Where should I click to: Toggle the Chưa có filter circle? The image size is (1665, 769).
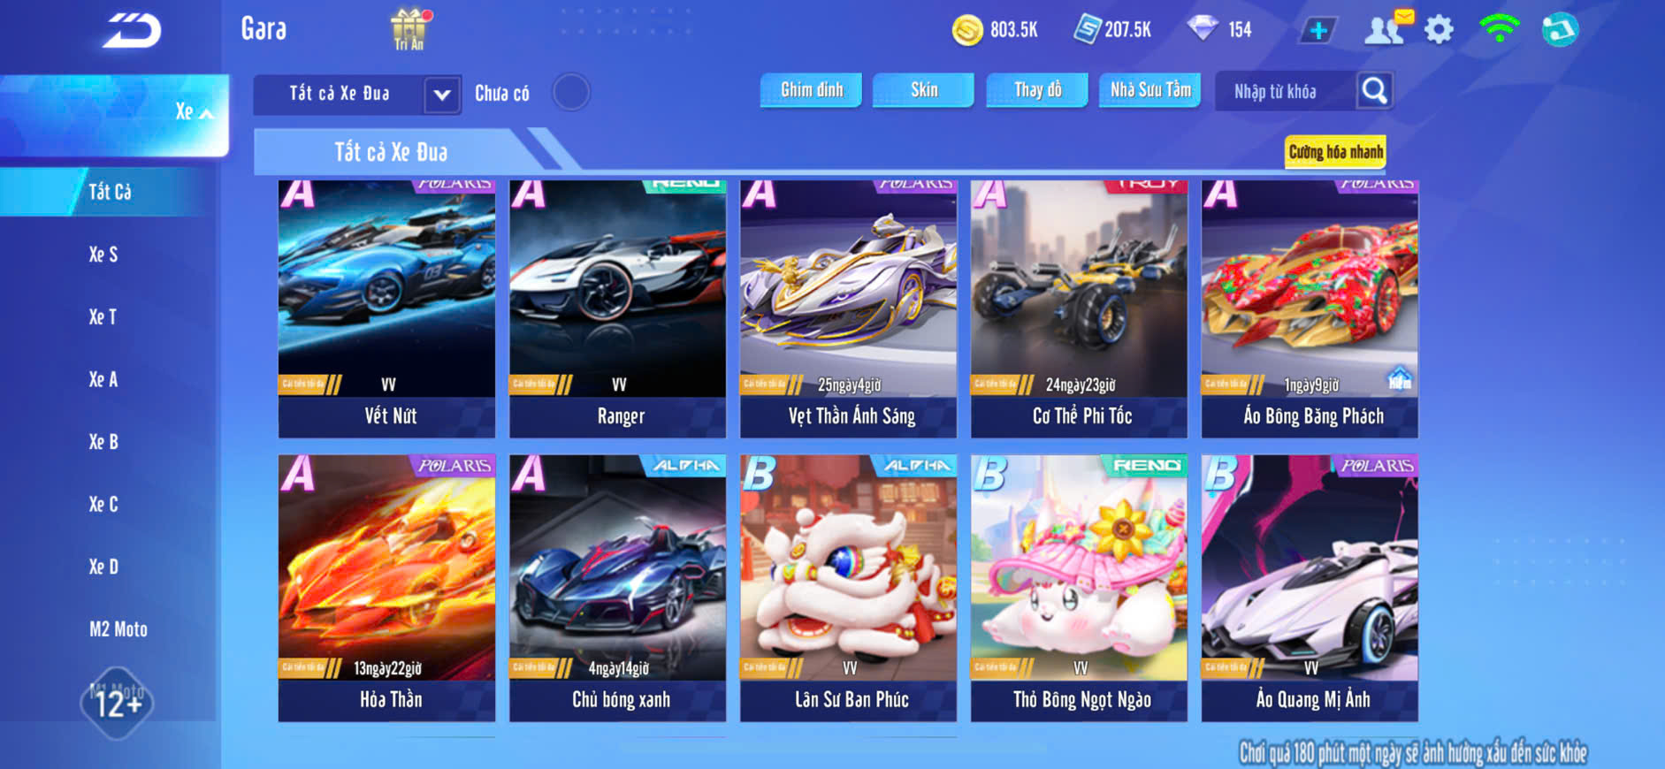[571, 92]
